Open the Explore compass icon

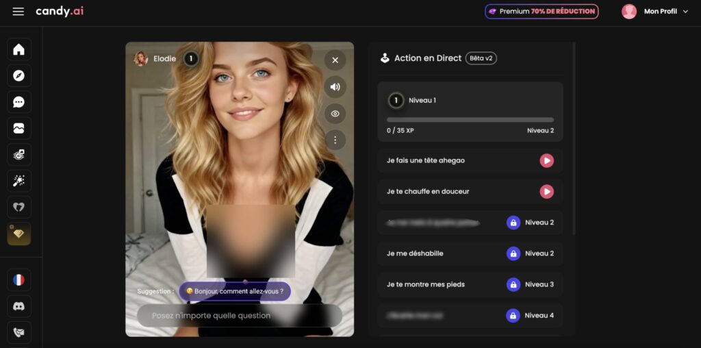(x=19, y=76)
